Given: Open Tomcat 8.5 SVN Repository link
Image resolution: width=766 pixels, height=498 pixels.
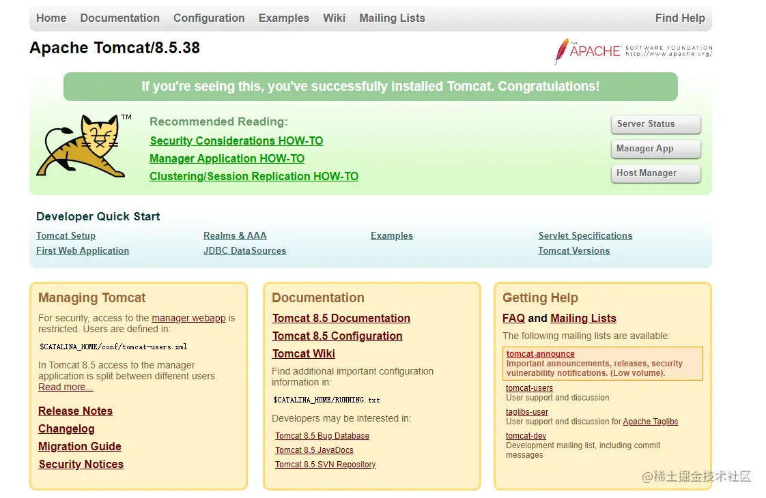Looking at the screenshot, I should (x=326, y=465).
